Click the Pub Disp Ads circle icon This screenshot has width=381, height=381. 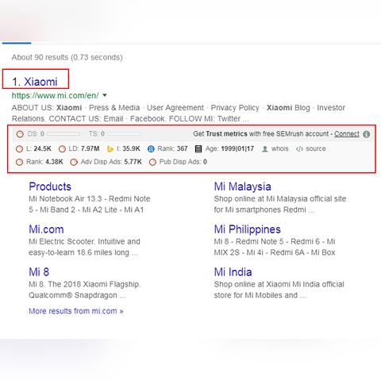(x=152, y=162)
